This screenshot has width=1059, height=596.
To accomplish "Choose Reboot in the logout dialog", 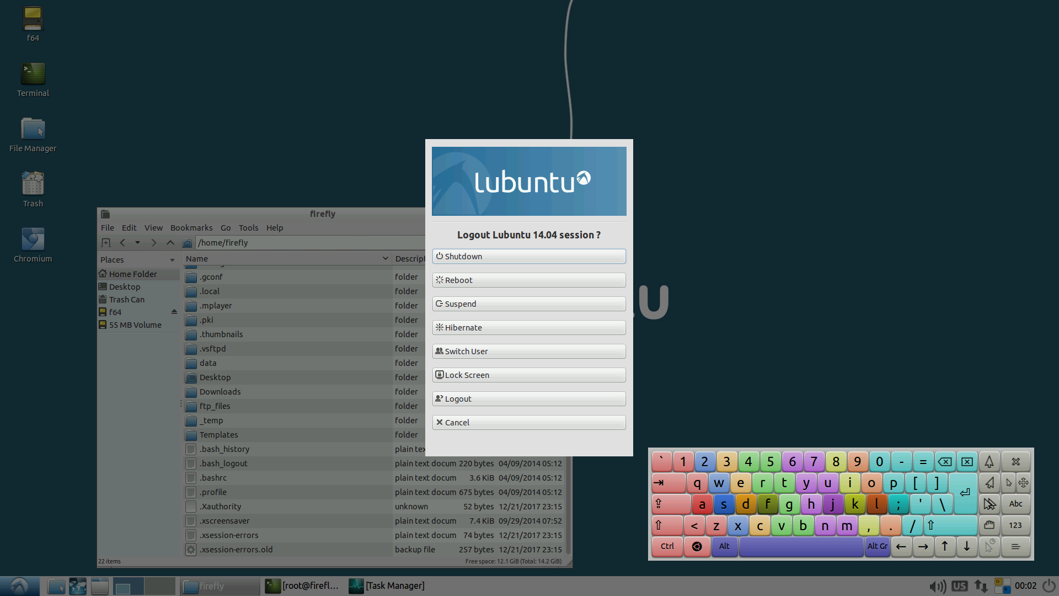I will click(x=529, y=280).
